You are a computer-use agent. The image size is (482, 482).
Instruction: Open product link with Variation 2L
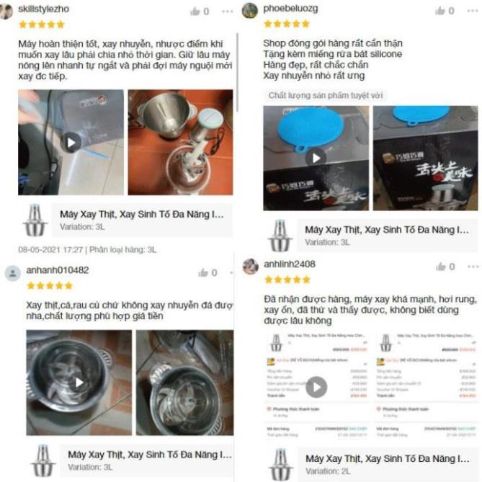point(388,464)
